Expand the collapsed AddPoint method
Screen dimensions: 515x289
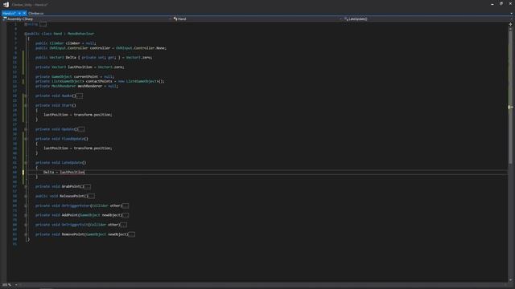[26, 215]
